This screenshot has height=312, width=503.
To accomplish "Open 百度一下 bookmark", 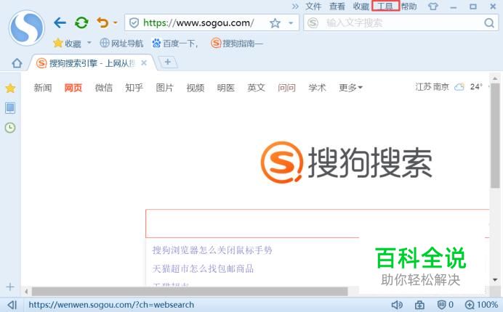I will click(x=175, y=43).
